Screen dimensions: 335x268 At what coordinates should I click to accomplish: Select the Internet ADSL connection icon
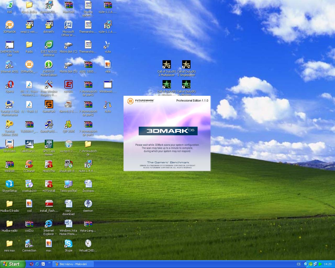pos(10,65)
